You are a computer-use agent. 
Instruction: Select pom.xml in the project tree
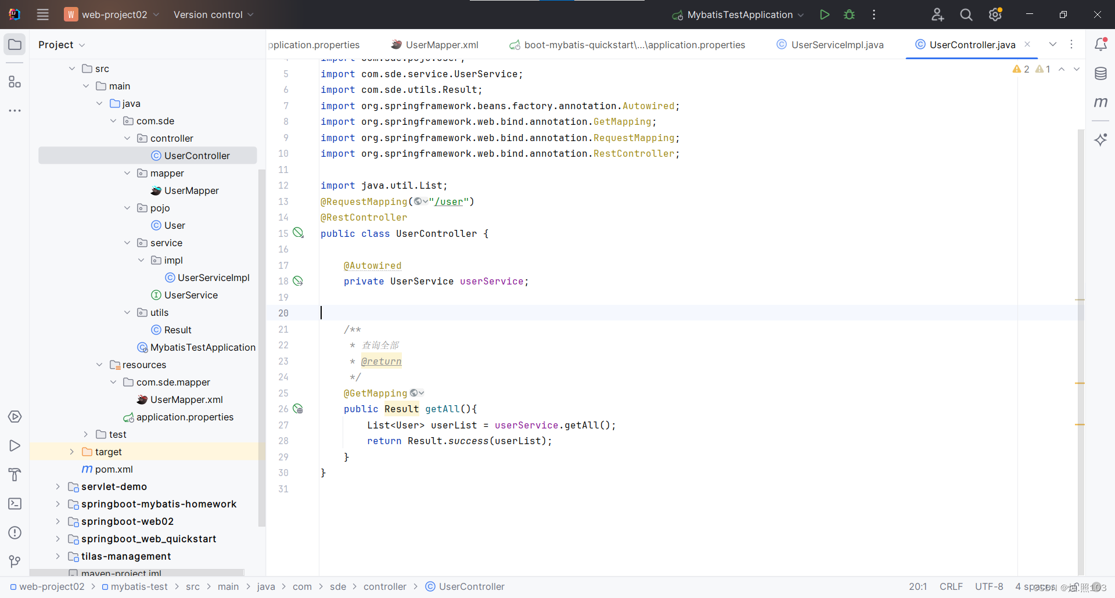(114, 469)
